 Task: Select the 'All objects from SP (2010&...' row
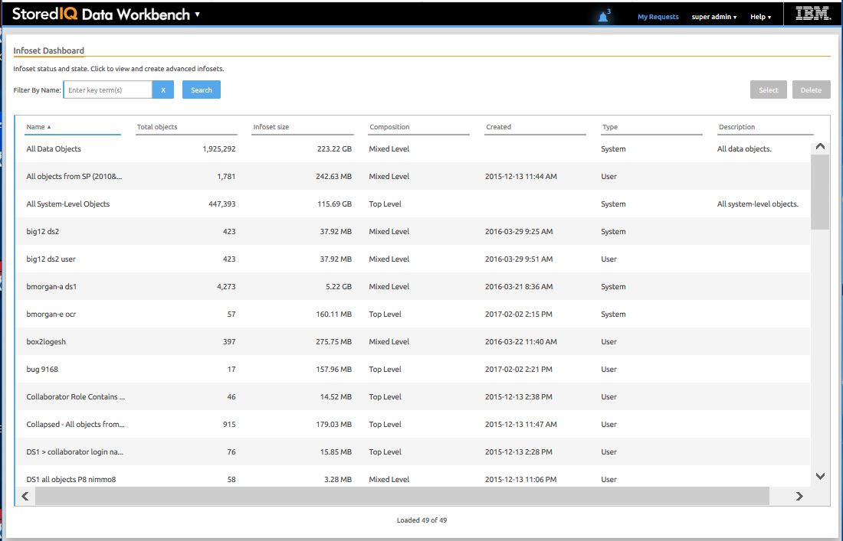pyautogui.click(x=412, y=176)
